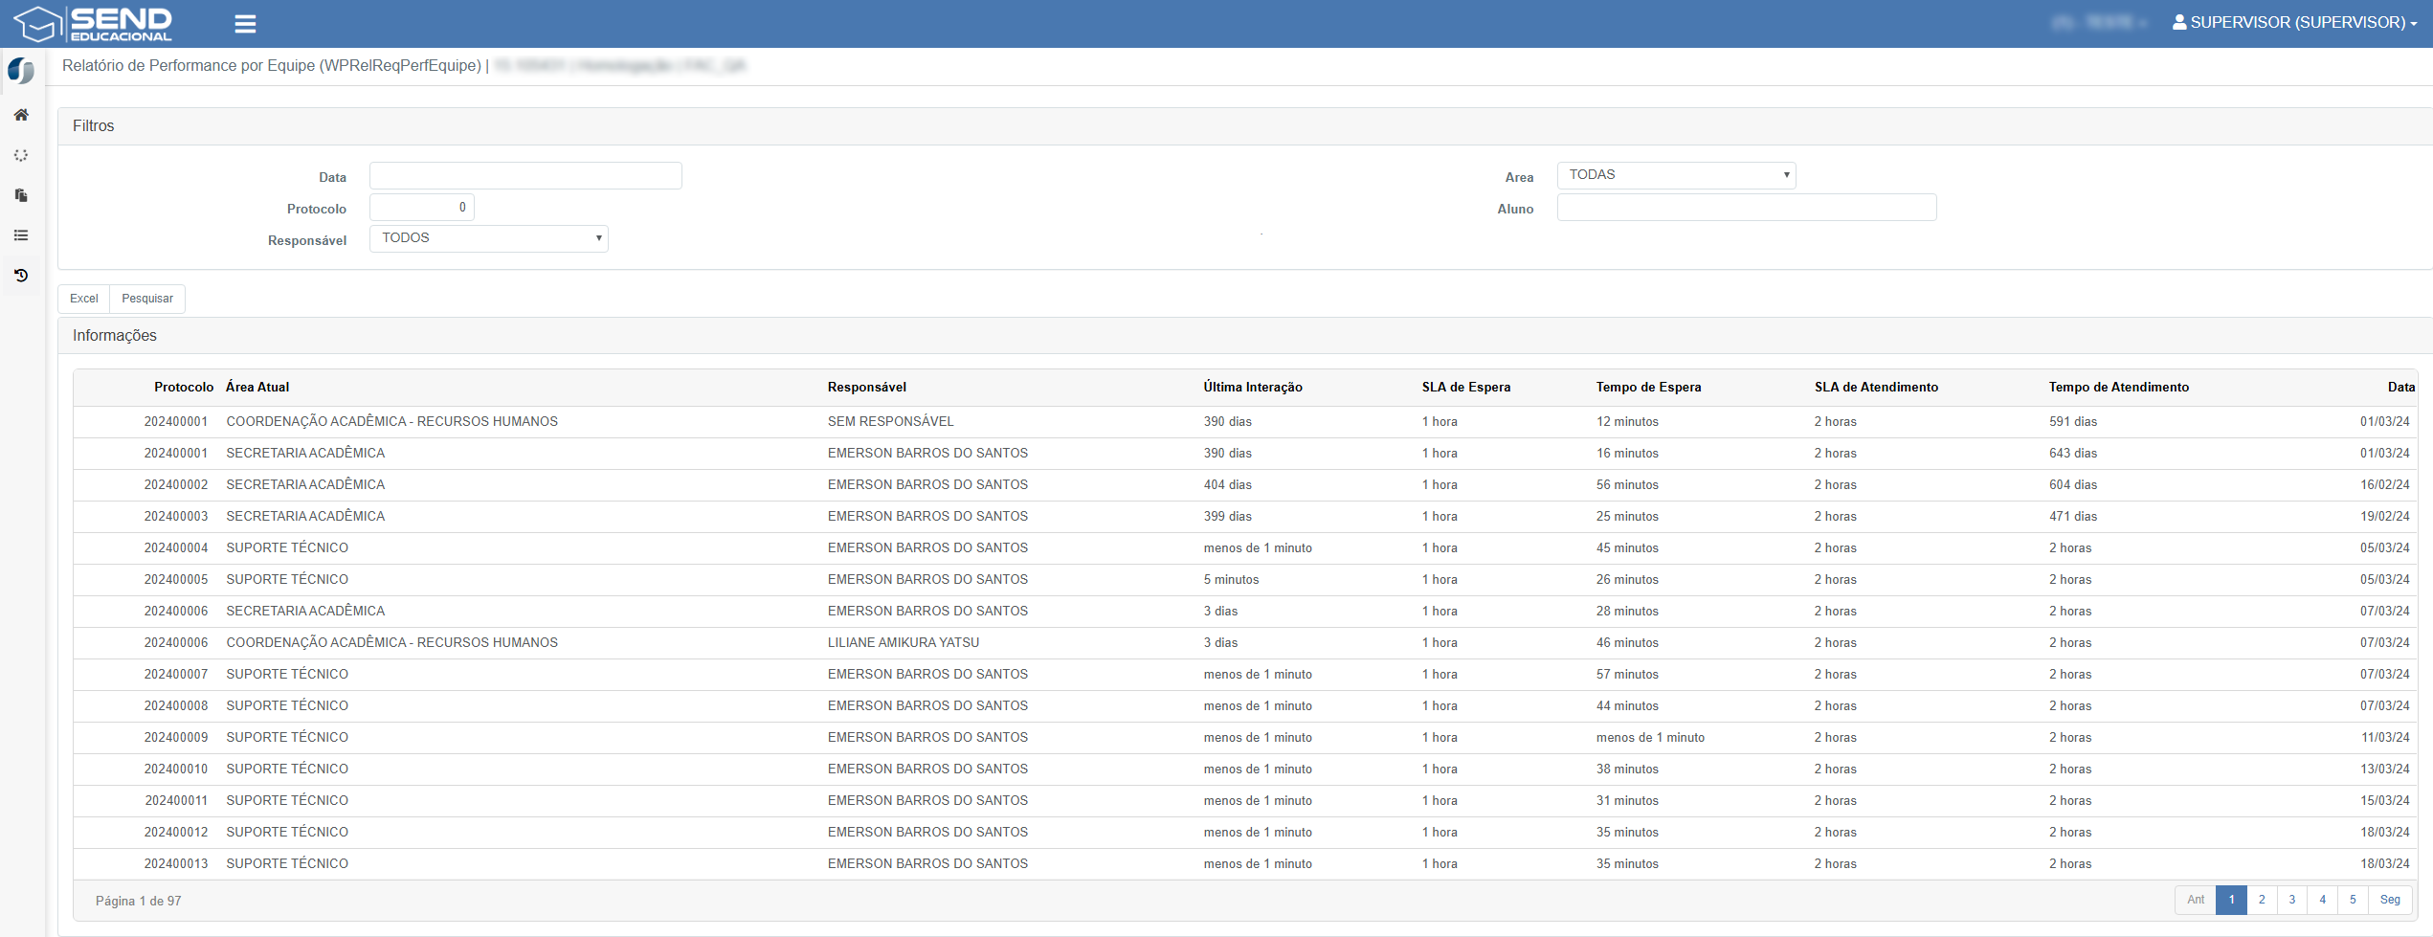Click the 604 dias attendance time
The width and height of the screenshot is (2433, 937).
coord(2073,485)
